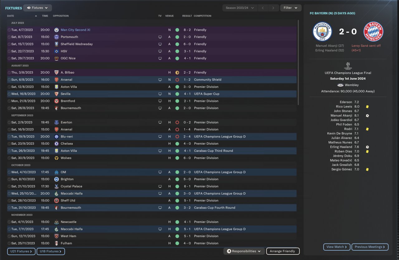399x260 pixels.
Task: Open the Filter dropdown
Action: point(291,8)
